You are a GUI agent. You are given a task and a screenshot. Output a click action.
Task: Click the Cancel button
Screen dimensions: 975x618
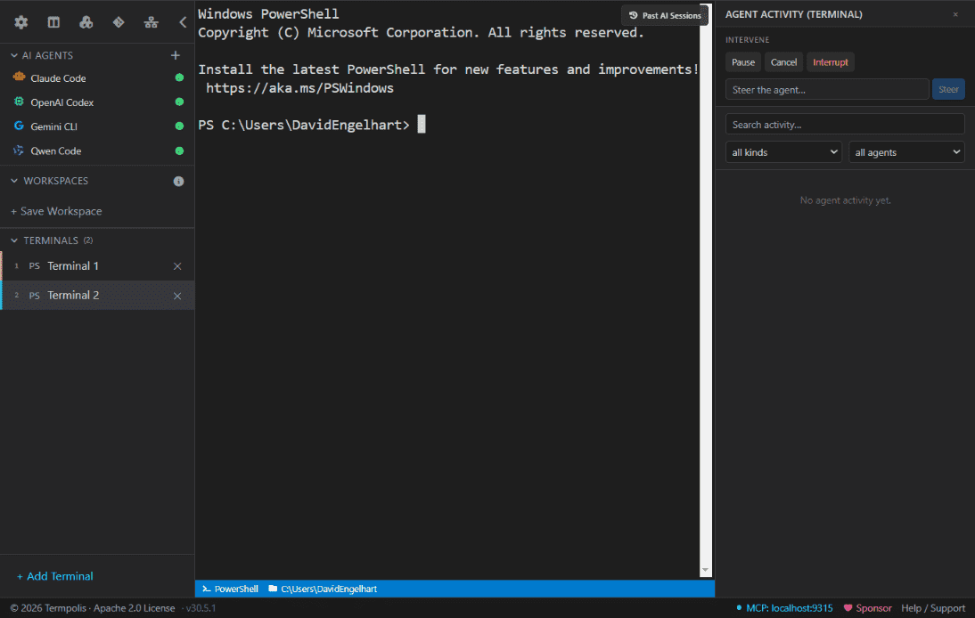(x=783, y=62)
